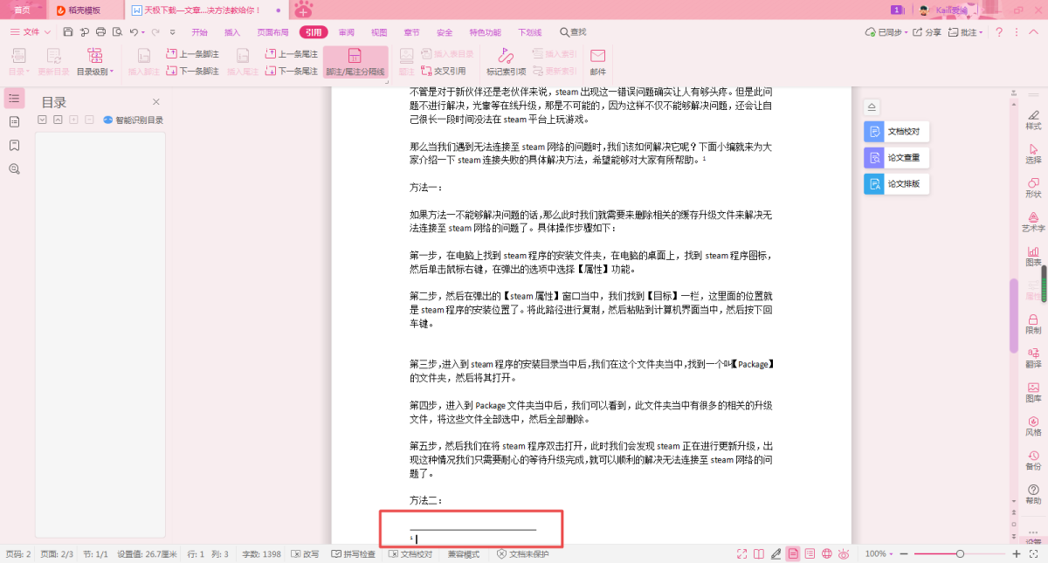The width and height of the screenshot is (1048, 563).
Task: Click the 脚注/尾注分隔线 ribbon button
Action: tap(355, 62)
